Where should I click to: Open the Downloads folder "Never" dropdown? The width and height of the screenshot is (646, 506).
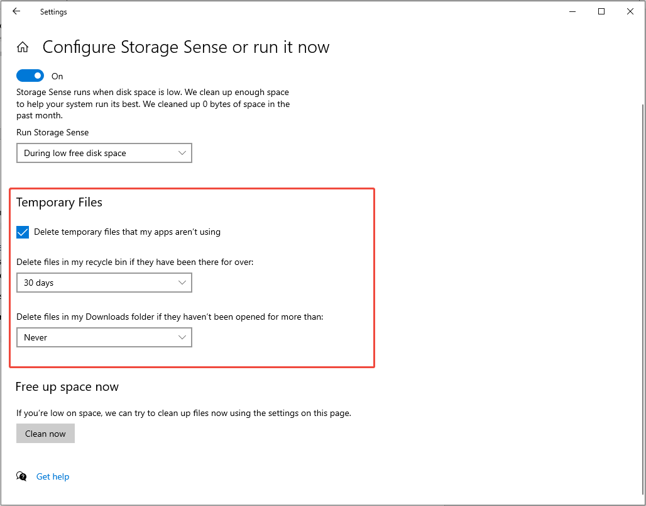coord(104,338)
